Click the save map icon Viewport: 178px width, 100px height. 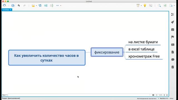(x=13, y=6)
